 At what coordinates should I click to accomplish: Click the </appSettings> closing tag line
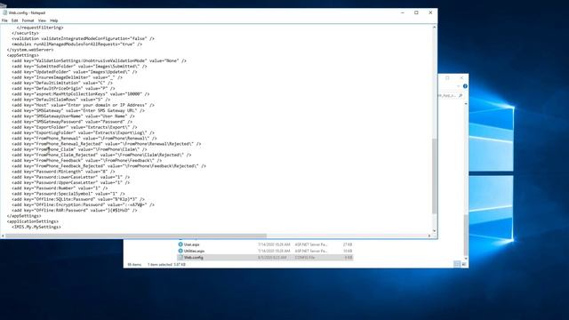[24, 216]
